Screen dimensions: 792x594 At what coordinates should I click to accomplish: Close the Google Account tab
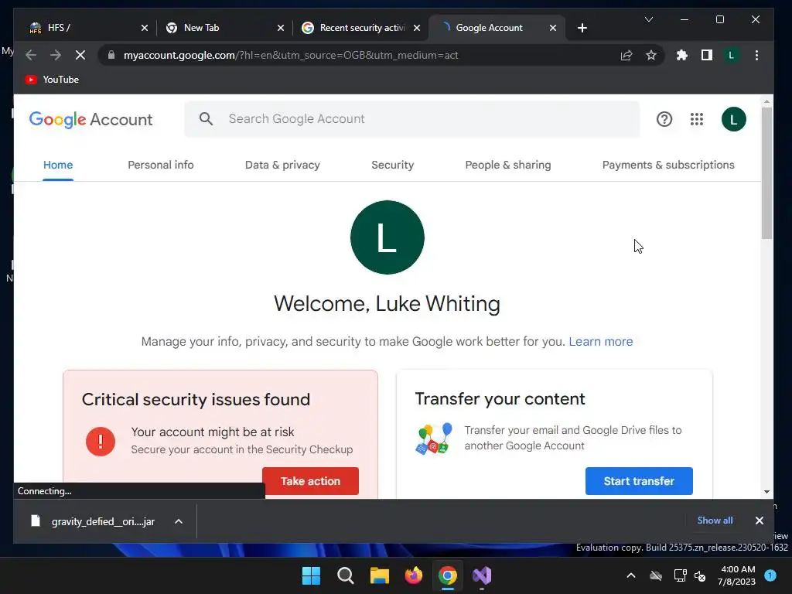[x=553, y=28]
